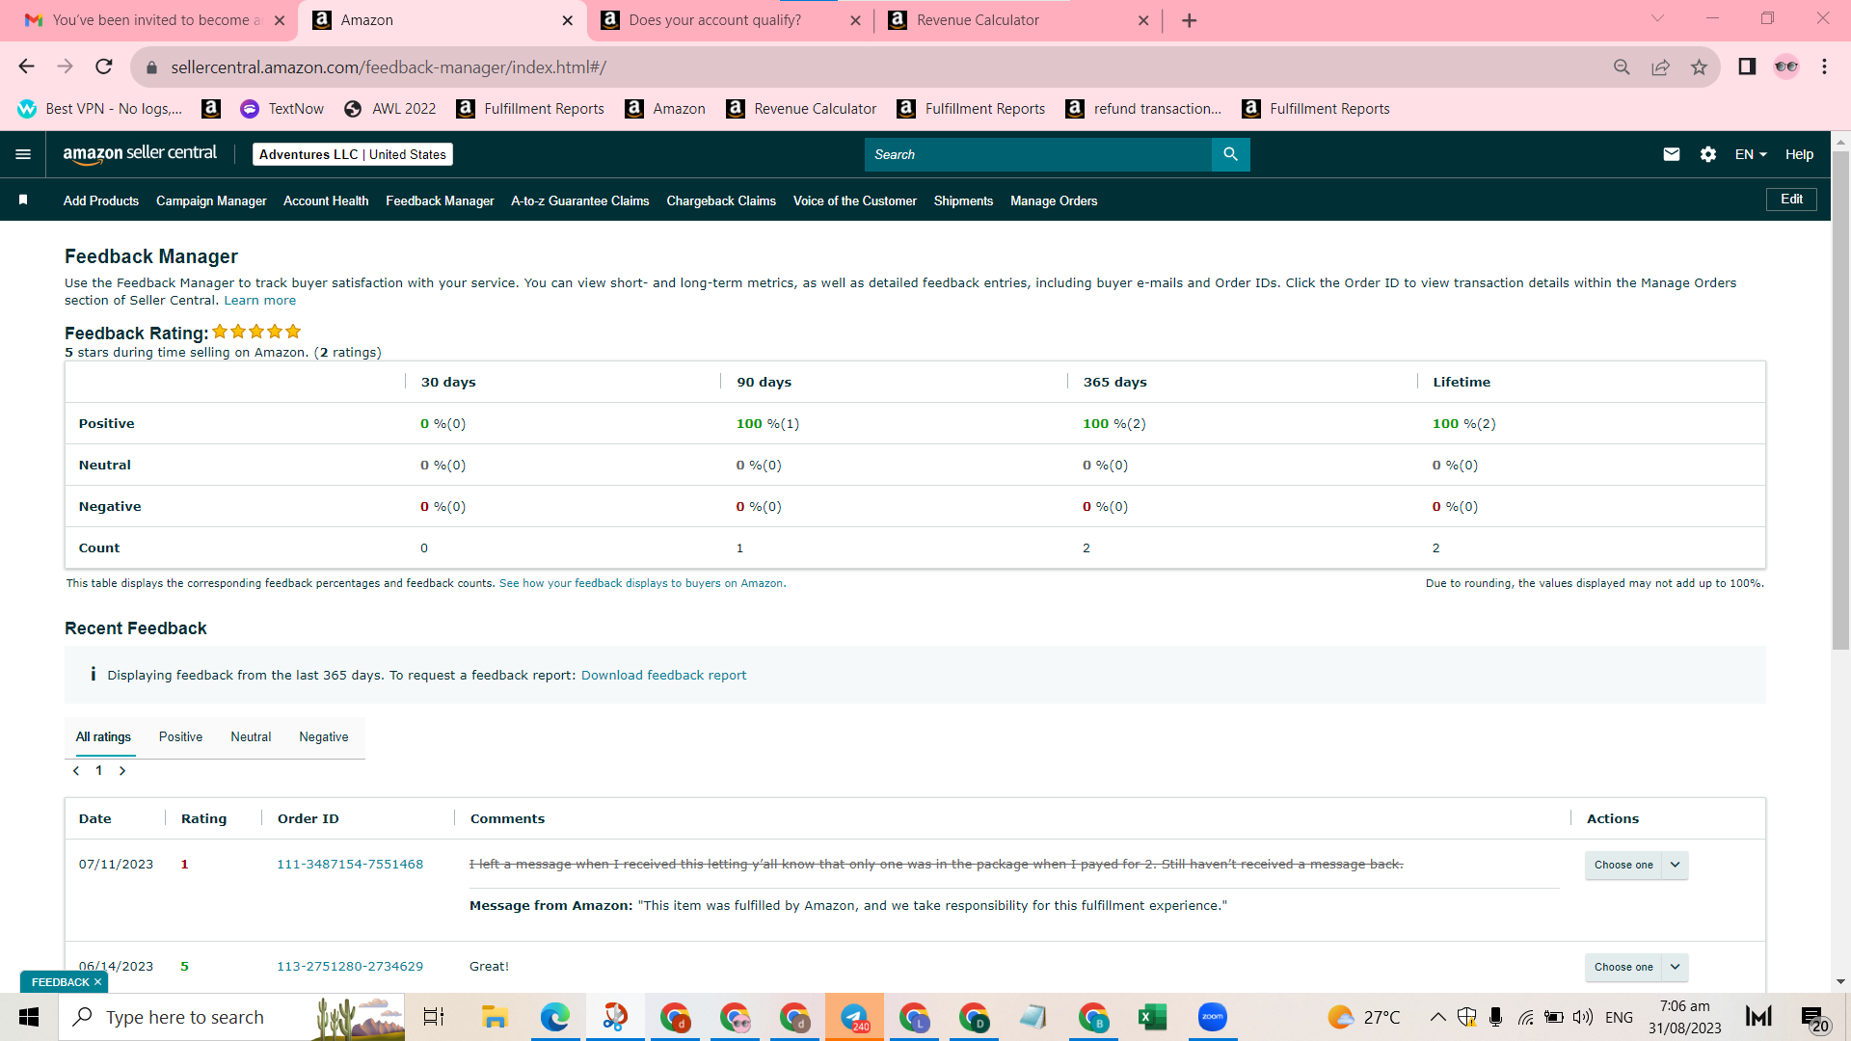Switch to Does your account qualify tab

[730, 20]
